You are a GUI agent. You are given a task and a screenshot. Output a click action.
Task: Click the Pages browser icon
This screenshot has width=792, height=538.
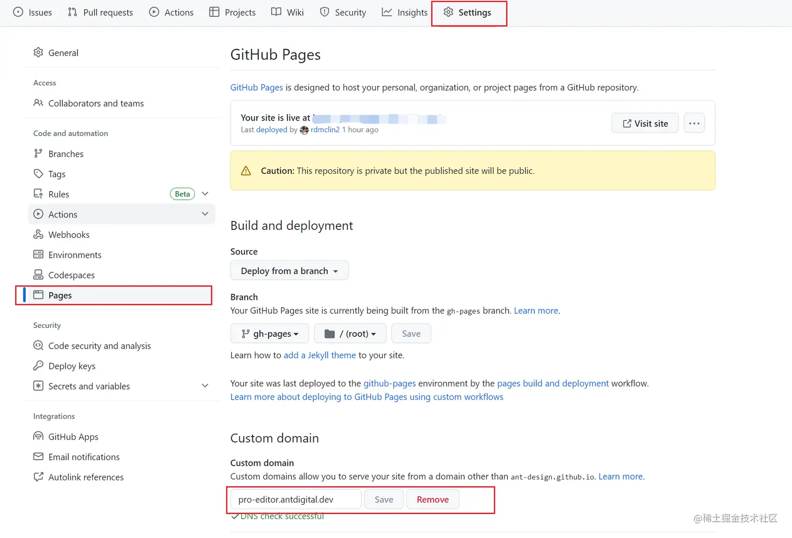(38, 295)
